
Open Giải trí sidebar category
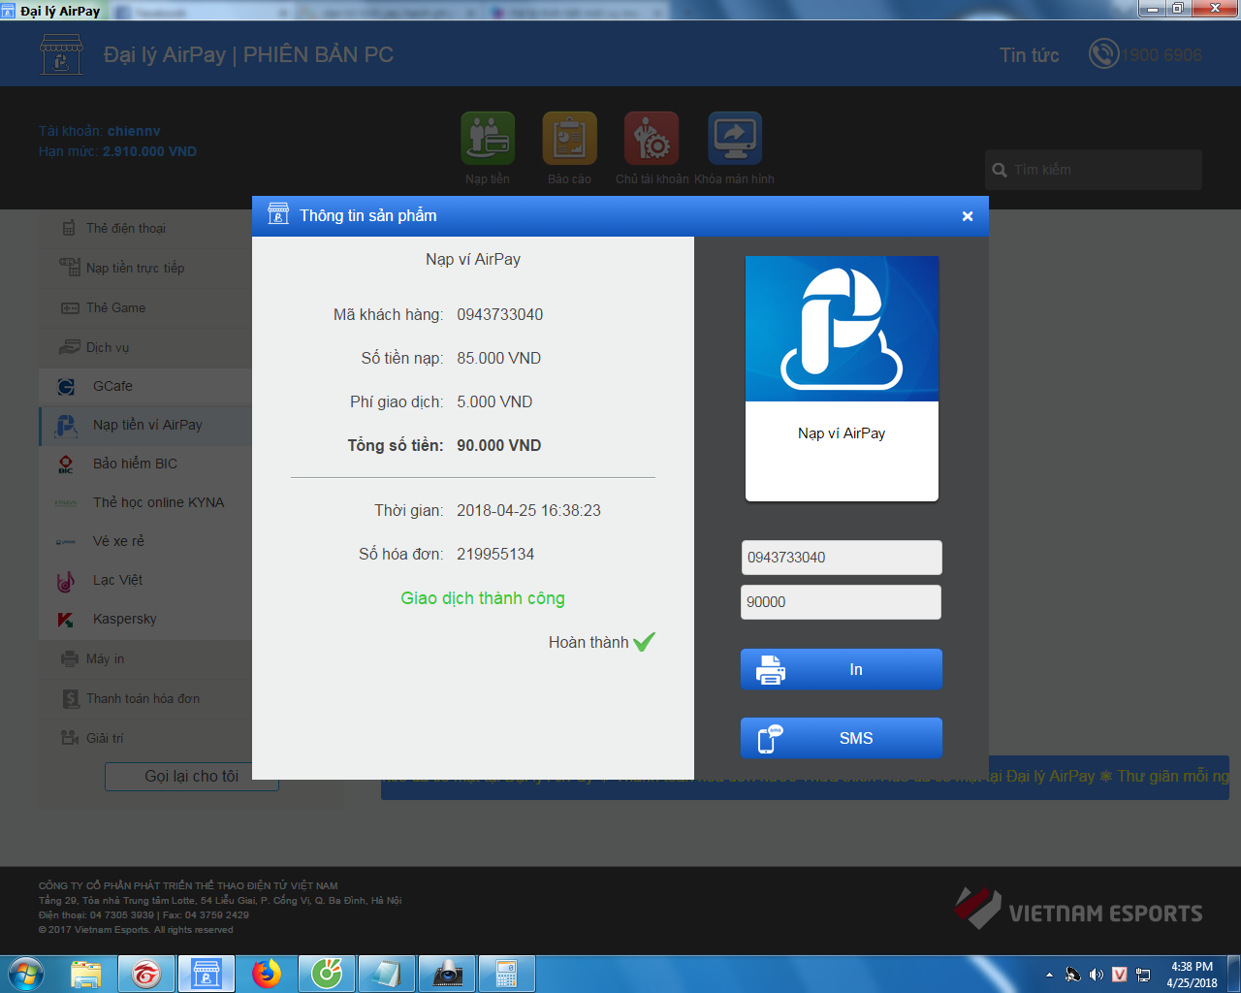145,739
